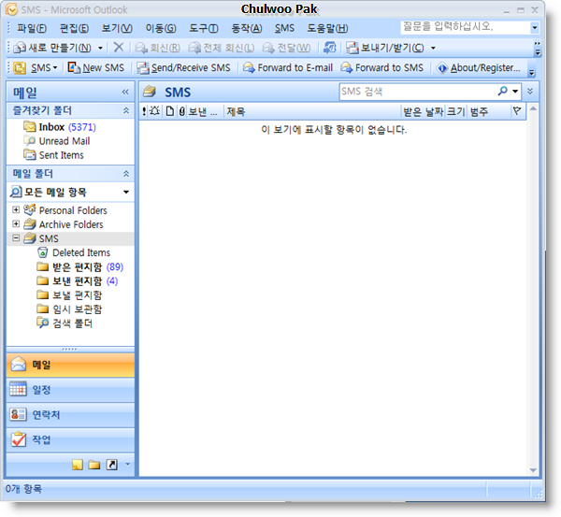Screen dimensions: 561x517
Task: Select Inbox in favorite folders
Action: point(60,127)
